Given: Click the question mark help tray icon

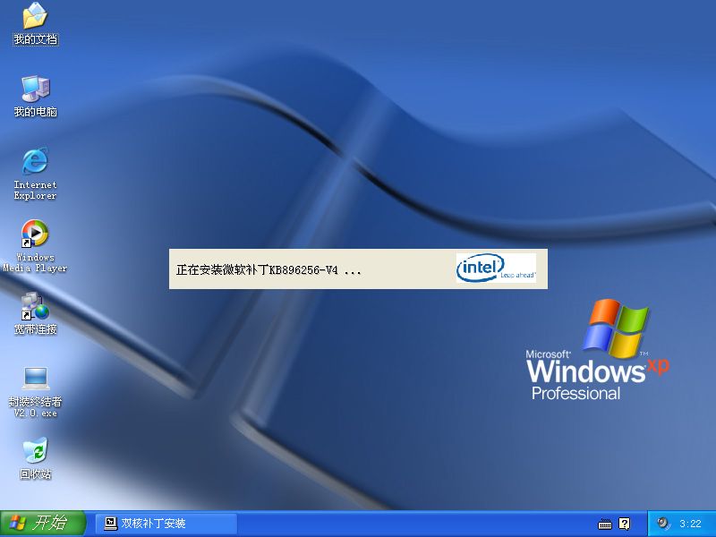Looking at the screenshot, I should click(624, 524).
